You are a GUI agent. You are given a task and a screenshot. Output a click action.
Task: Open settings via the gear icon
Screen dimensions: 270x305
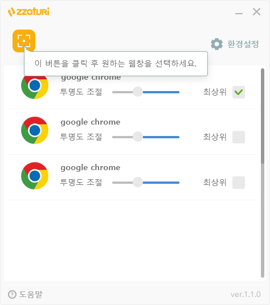[216, 44]
